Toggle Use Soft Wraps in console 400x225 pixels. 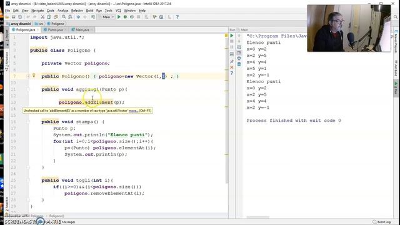pos(239,47)
